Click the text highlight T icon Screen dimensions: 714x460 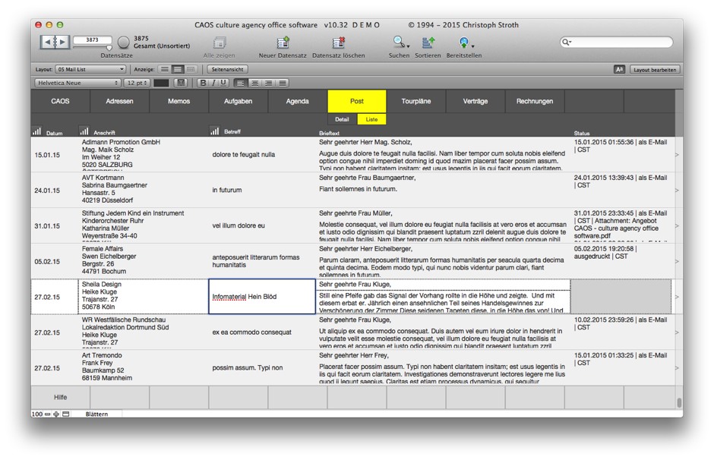point(181,83)
